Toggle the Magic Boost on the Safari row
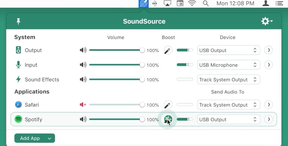 point(168,105)
